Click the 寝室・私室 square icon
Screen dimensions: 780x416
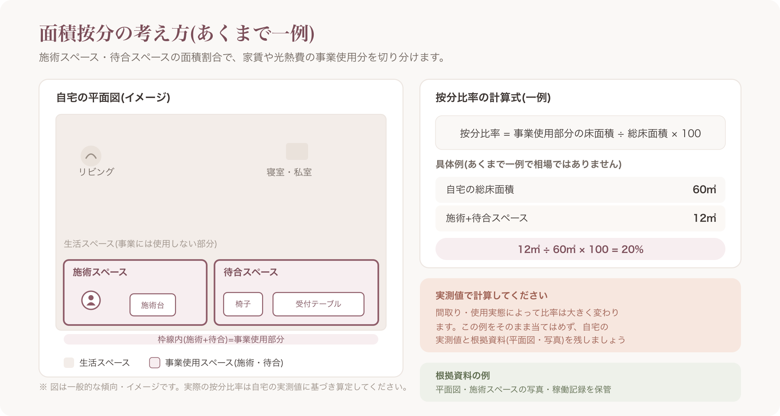click(297, 152)
